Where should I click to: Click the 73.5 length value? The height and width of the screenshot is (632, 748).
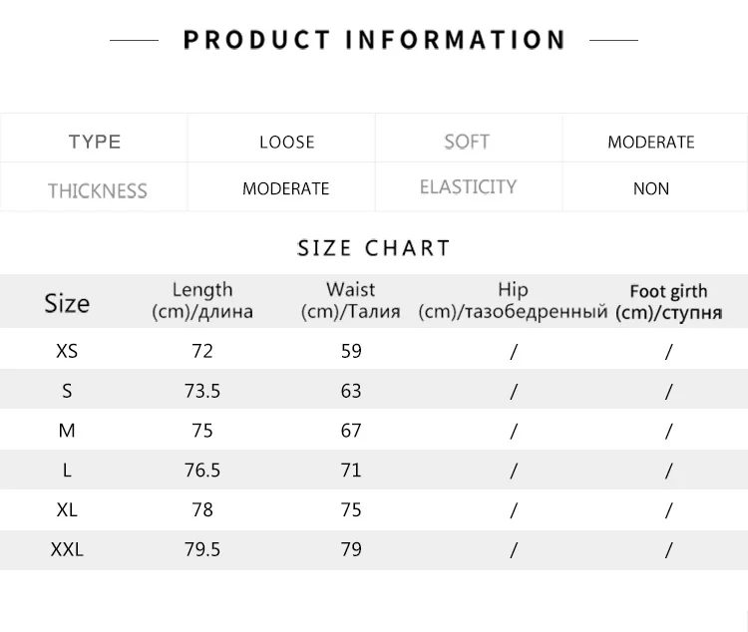[x=202, y=391]
